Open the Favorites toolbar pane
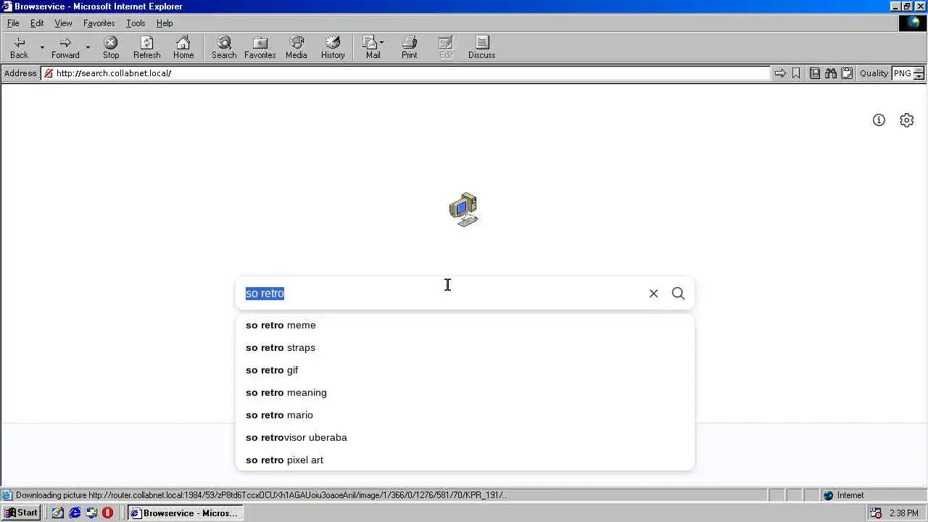This screenshot has height=522, width=928. 260,48
